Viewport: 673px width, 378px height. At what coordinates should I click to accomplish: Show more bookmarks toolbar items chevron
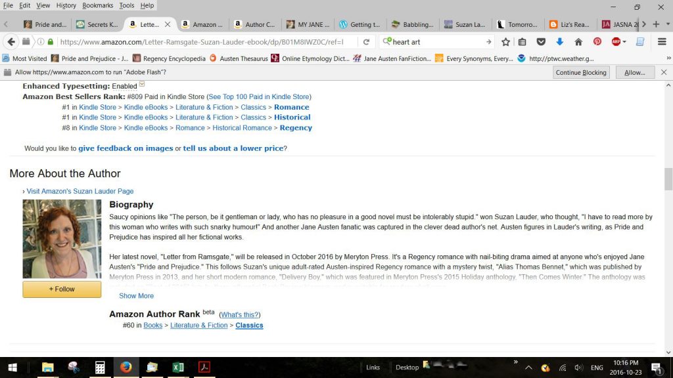pyautogui.click(x=668, y=58)
